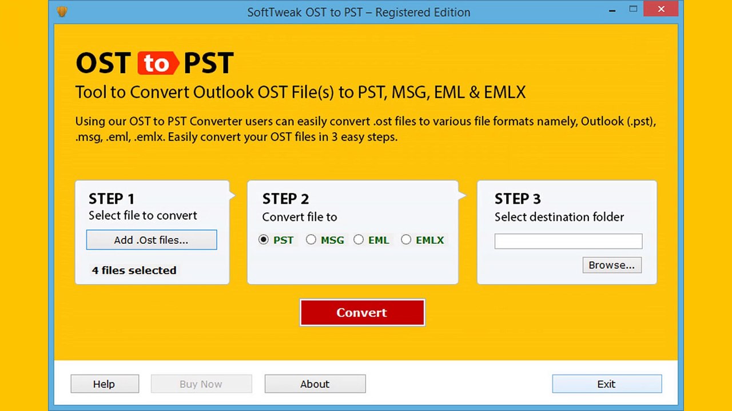Click the Buy Now button
732x411 pixels.
(x=201, y=384)
